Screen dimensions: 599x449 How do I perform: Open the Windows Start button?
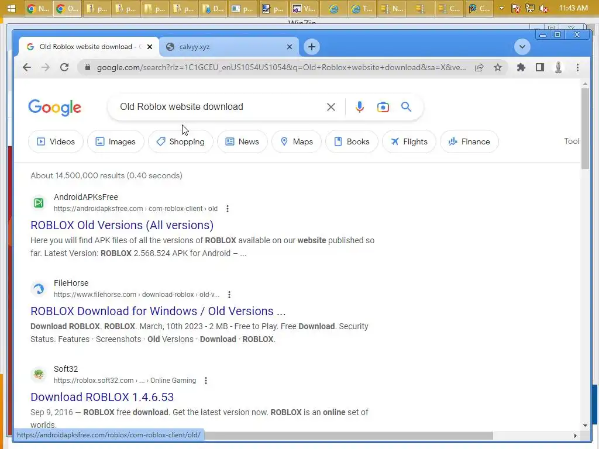(11, 8)
